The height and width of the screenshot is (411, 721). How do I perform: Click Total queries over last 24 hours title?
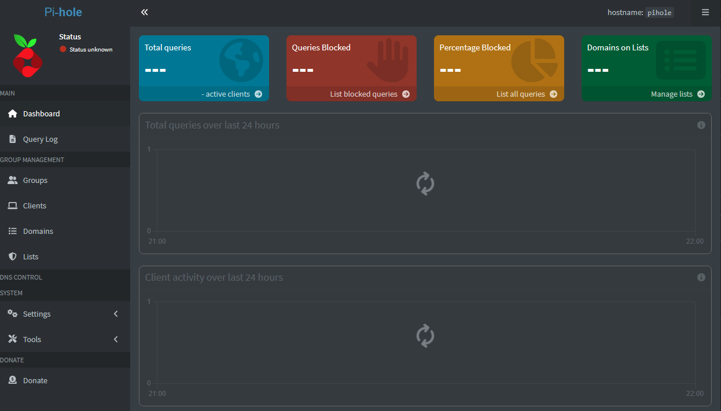point(212,125)
